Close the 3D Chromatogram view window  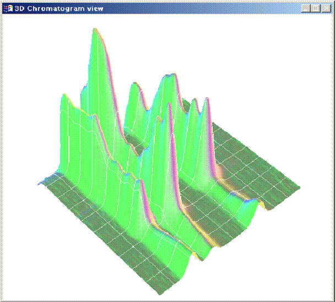click(x=326, y=8)
